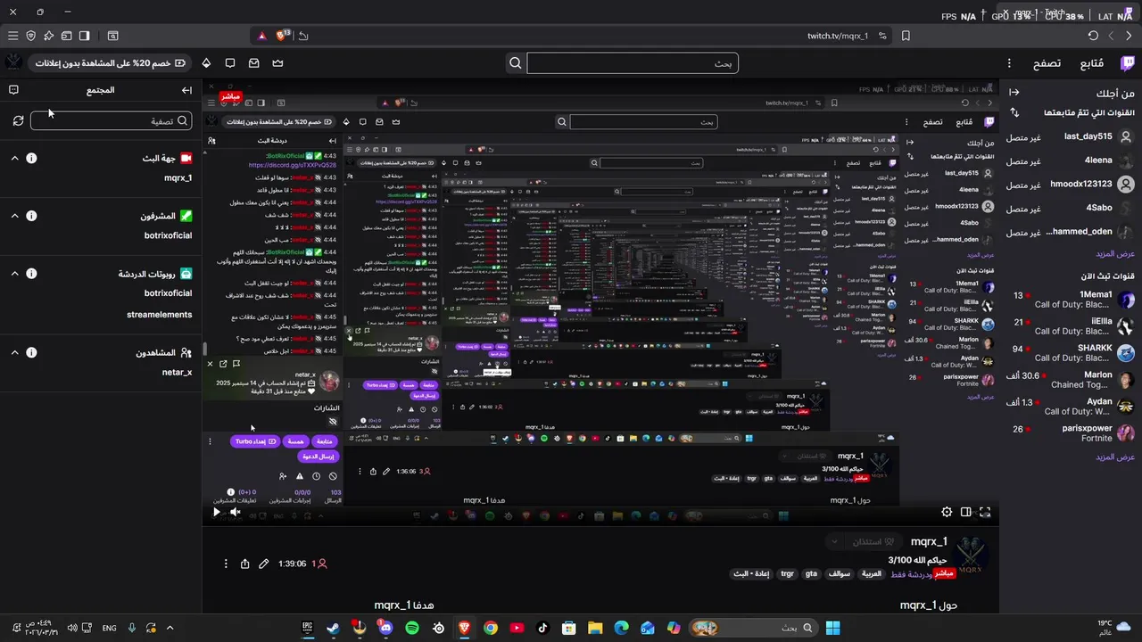
Task: Open the dropdown arrow beside the subscribe button
Action: (x=834, y=541)
